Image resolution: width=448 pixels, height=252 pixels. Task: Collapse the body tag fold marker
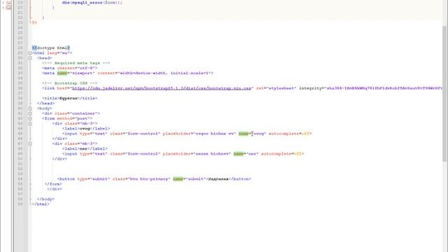click(30, 108)
